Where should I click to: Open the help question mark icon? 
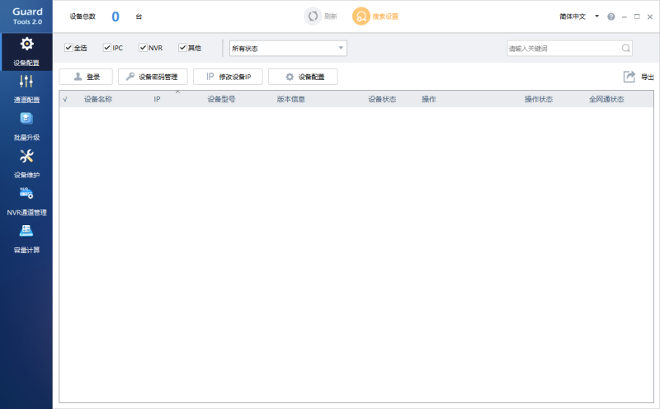tap(610, 16)
